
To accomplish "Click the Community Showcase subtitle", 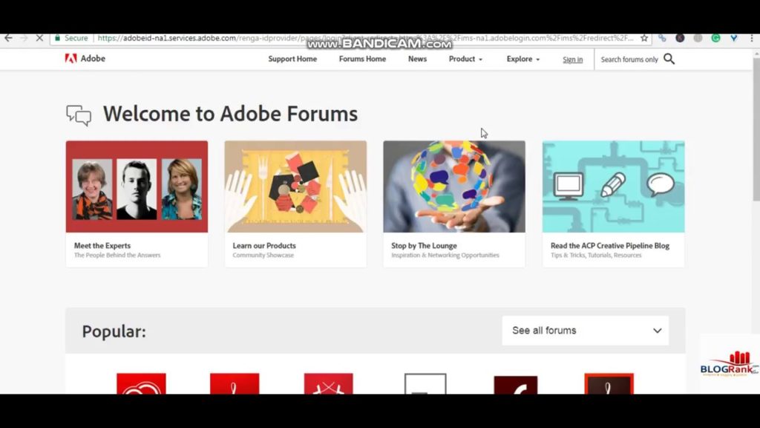I will pos(263,256).
